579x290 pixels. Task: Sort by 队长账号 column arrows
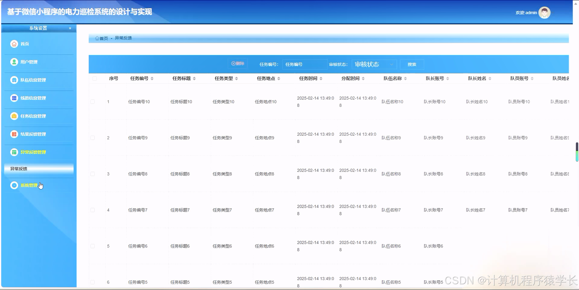448,78
